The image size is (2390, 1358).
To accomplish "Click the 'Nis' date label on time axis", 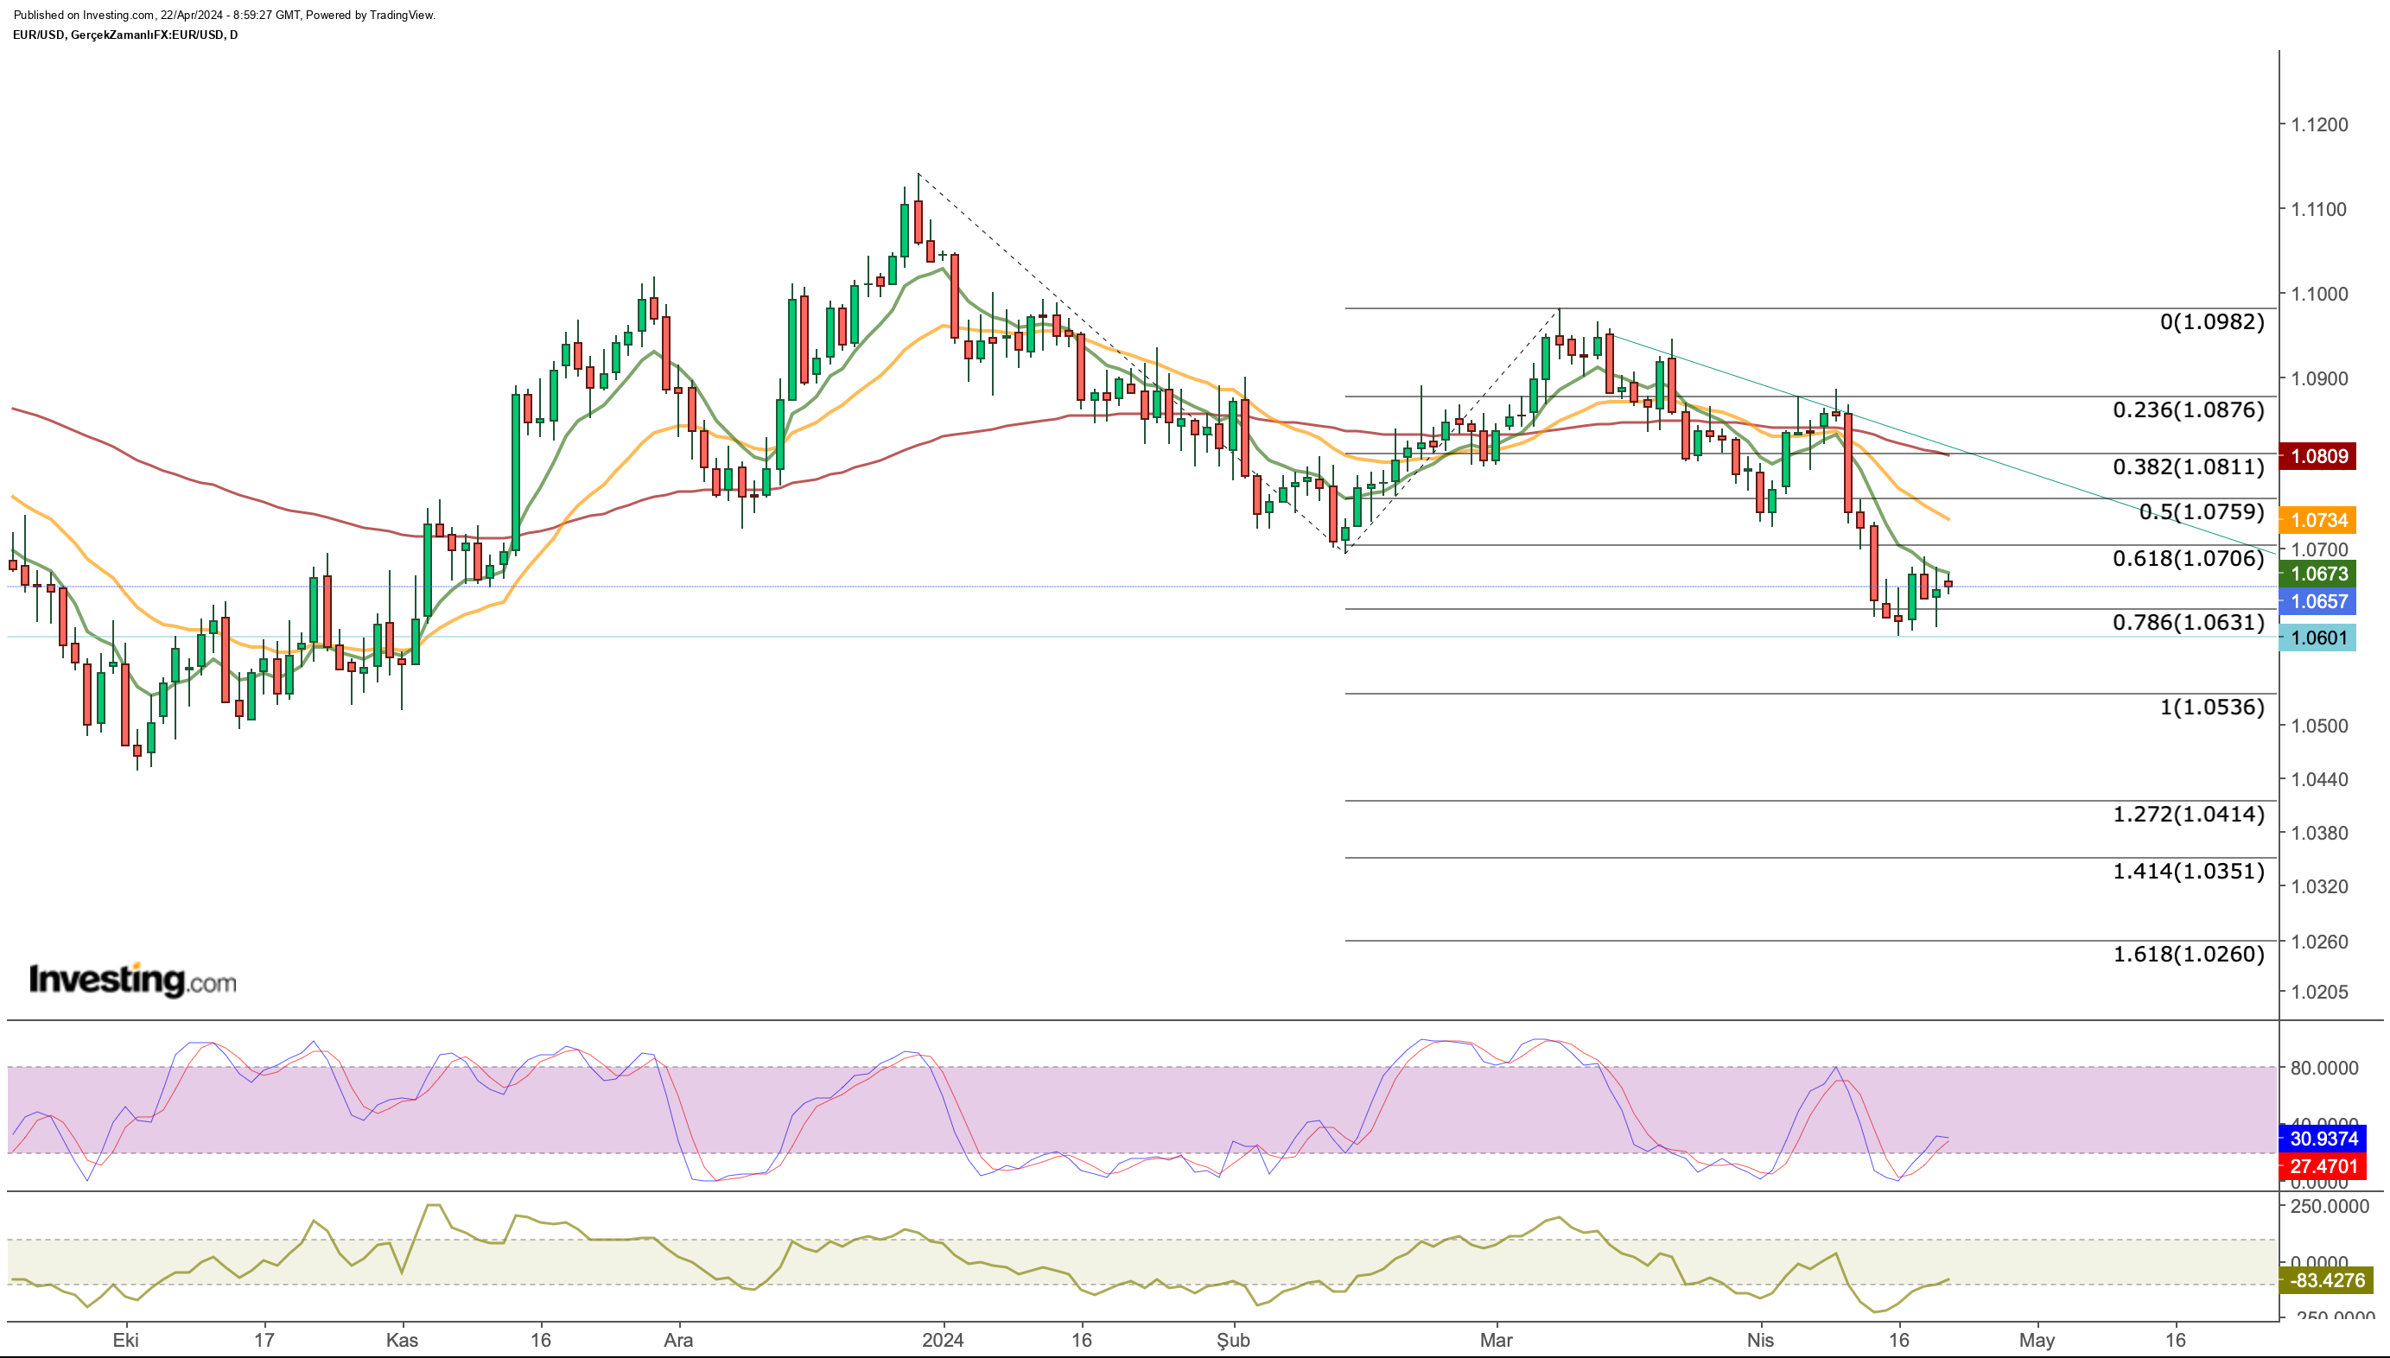I will pos(1760,1340).
